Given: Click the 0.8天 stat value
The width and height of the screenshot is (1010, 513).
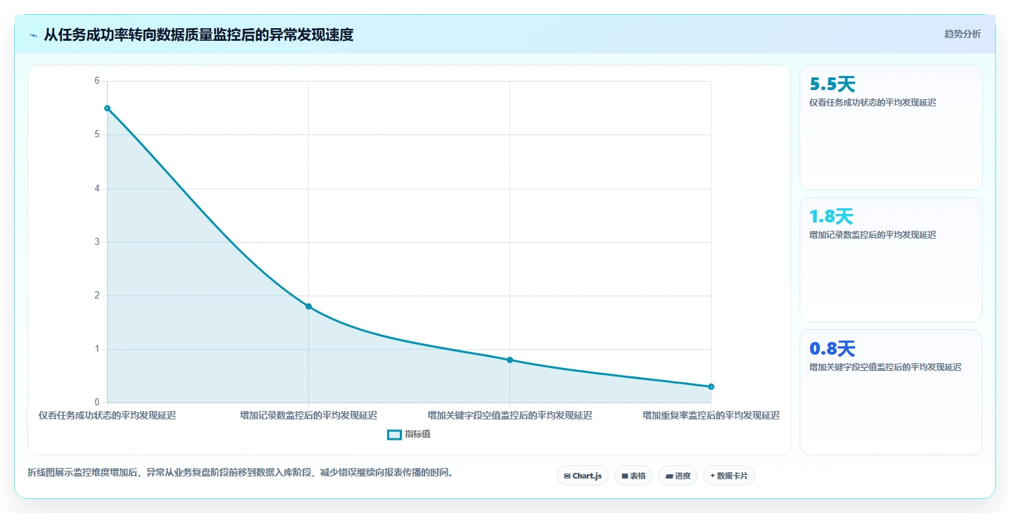Looking at the screenshot, I should [x=833, y=349].
